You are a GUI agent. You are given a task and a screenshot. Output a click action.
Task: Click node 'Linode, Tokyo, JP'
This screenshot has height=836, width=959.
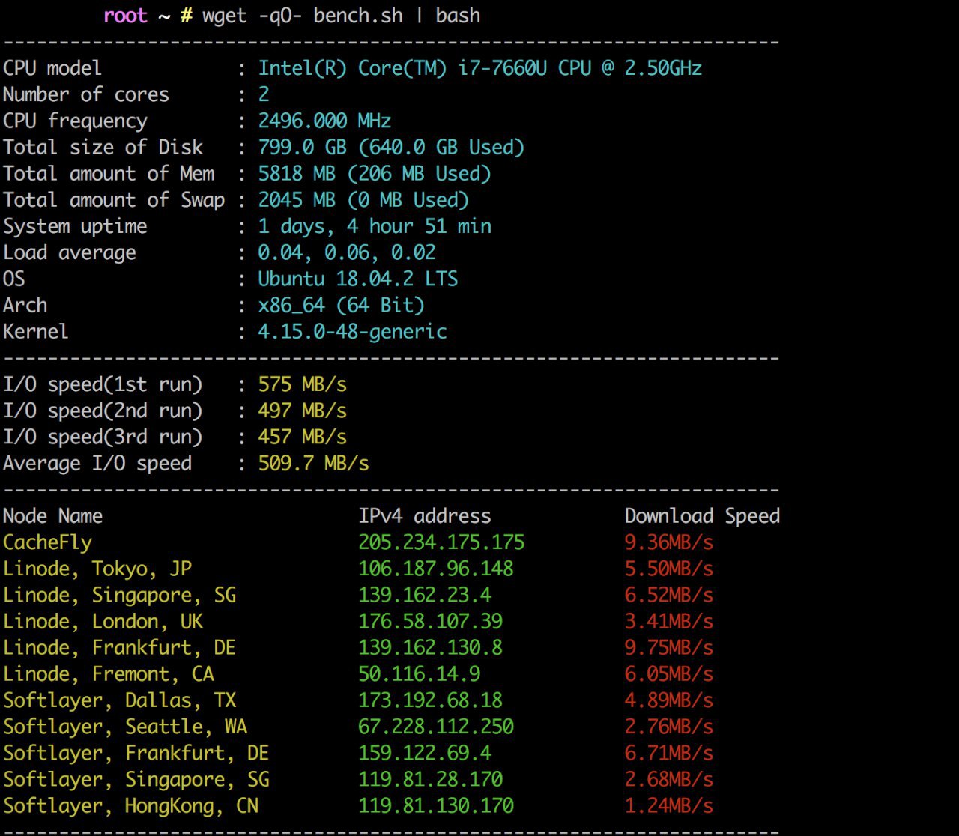[x=97, y=569]
